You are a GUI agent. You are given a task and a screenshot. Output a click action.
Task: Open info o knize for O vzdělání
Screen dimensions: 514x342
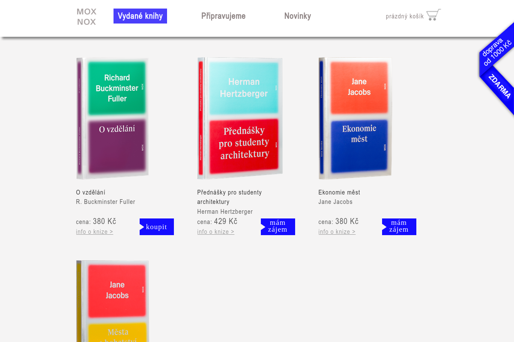pyautogui.click(x=95, y=232)
